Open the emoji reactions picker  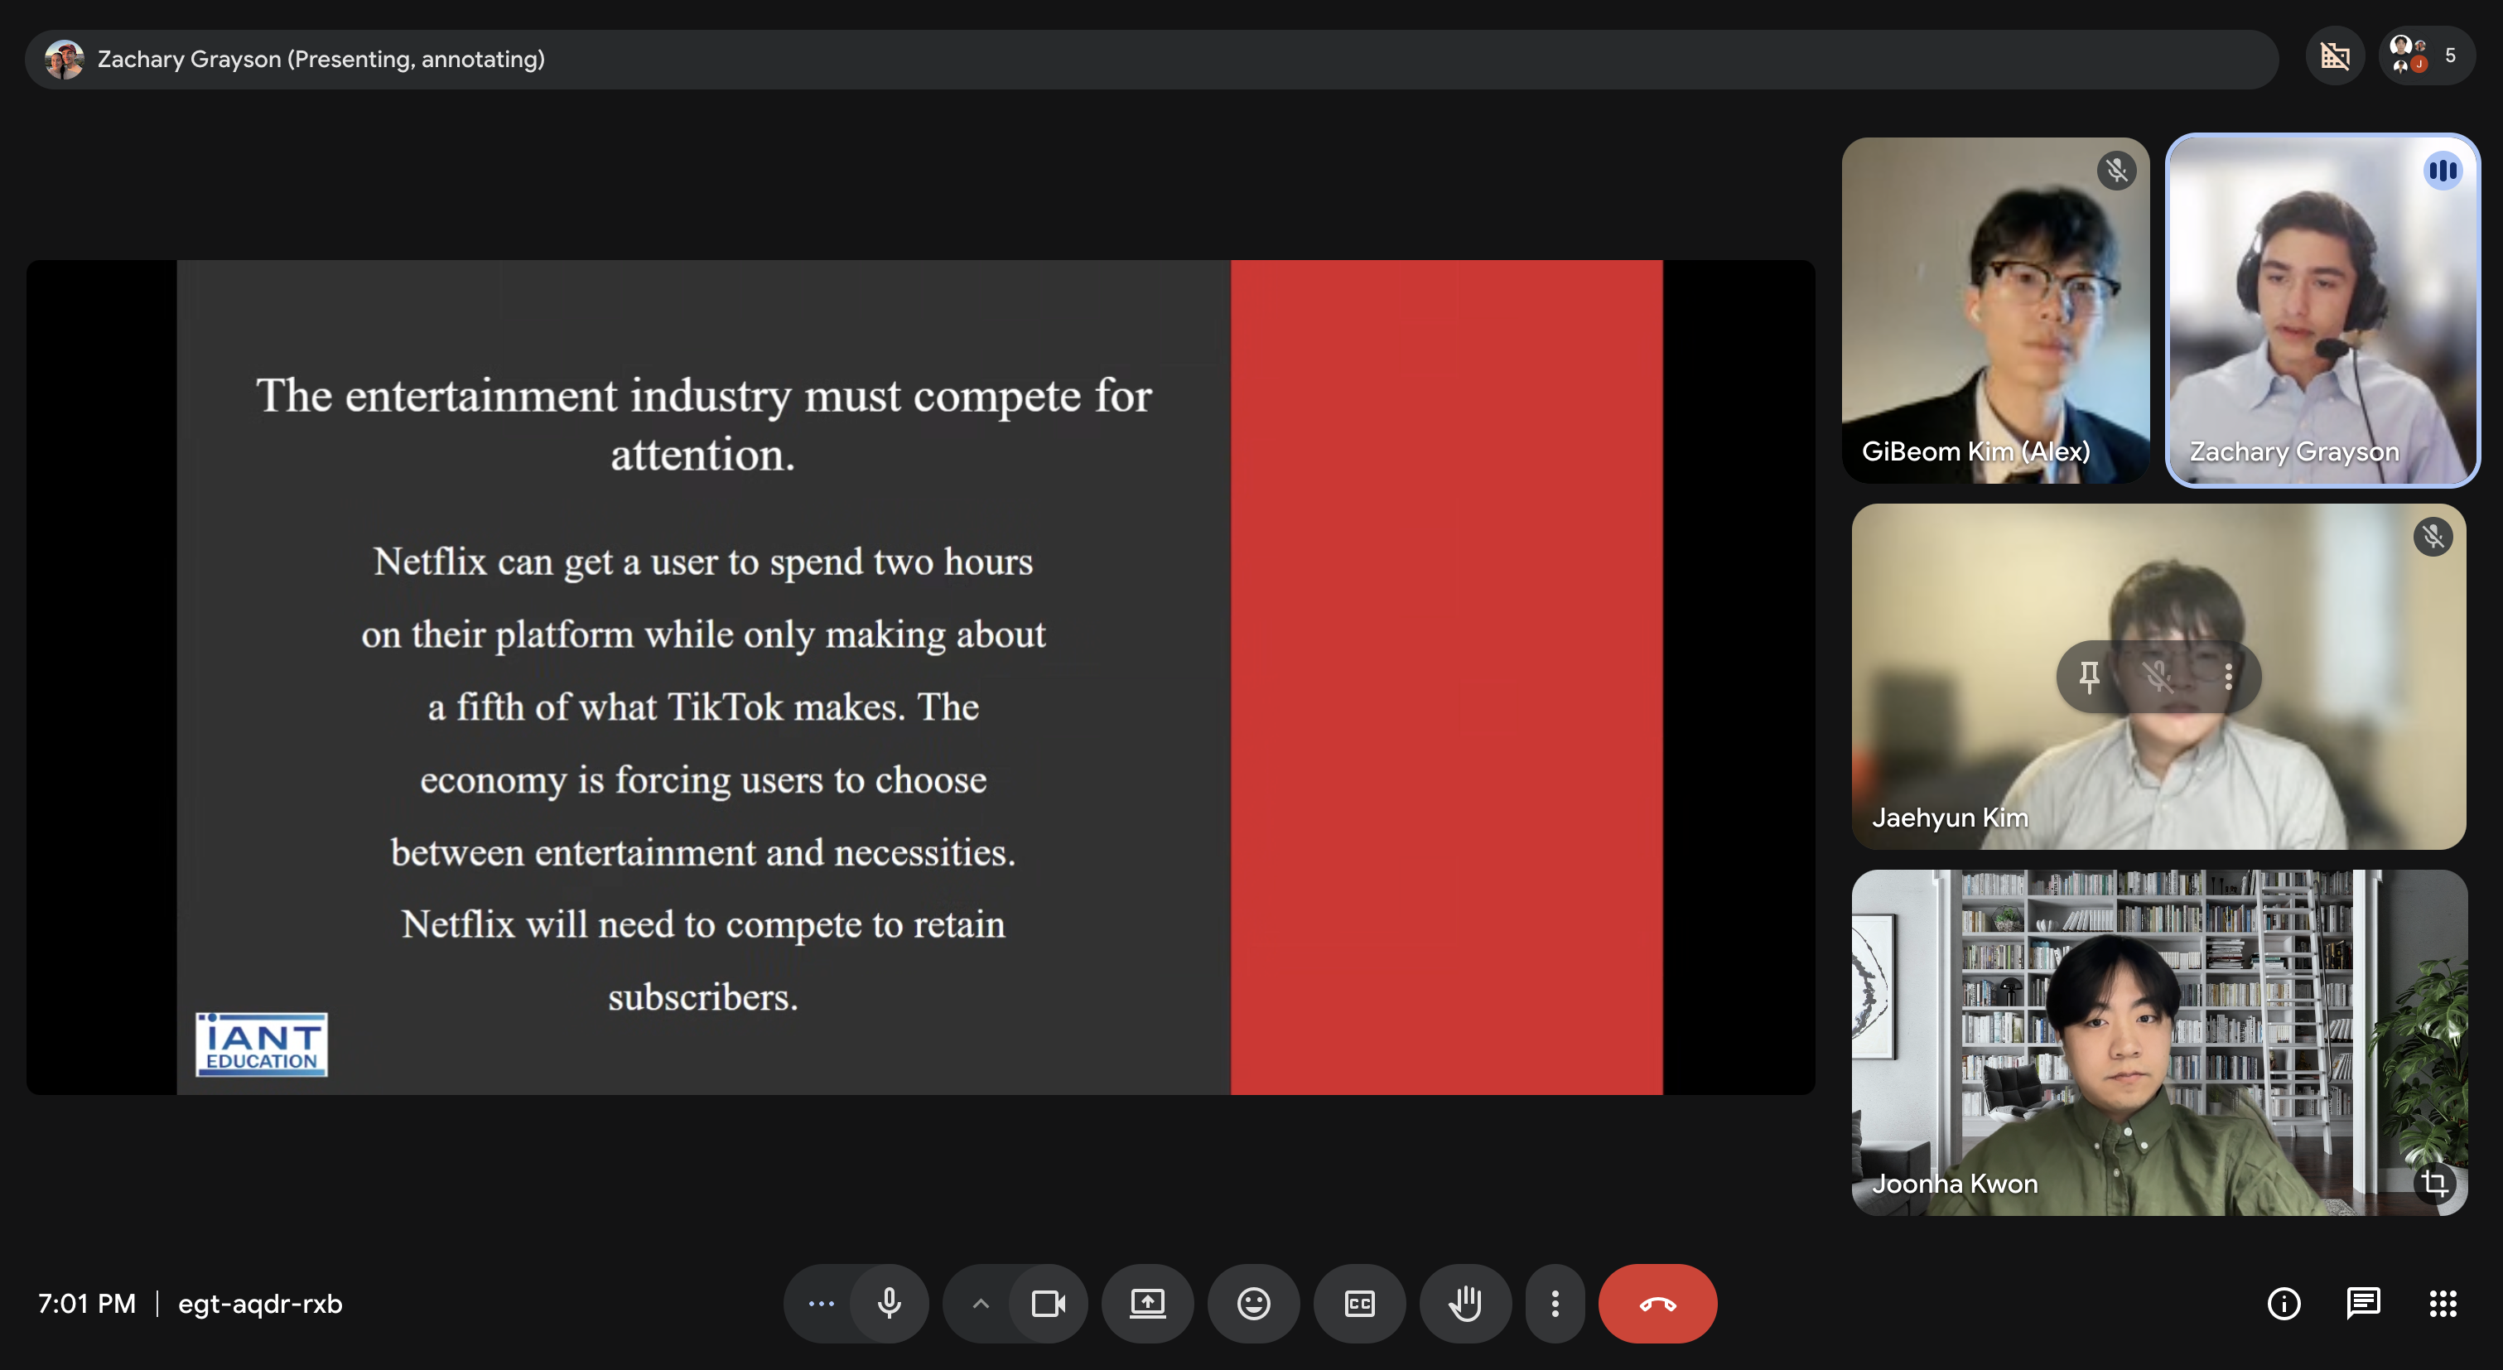coord(1253,1303)
